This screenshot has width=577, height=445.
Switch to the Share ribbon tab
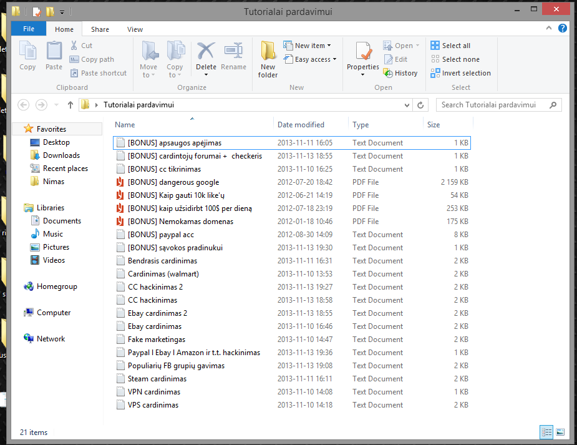click(100, 29)
